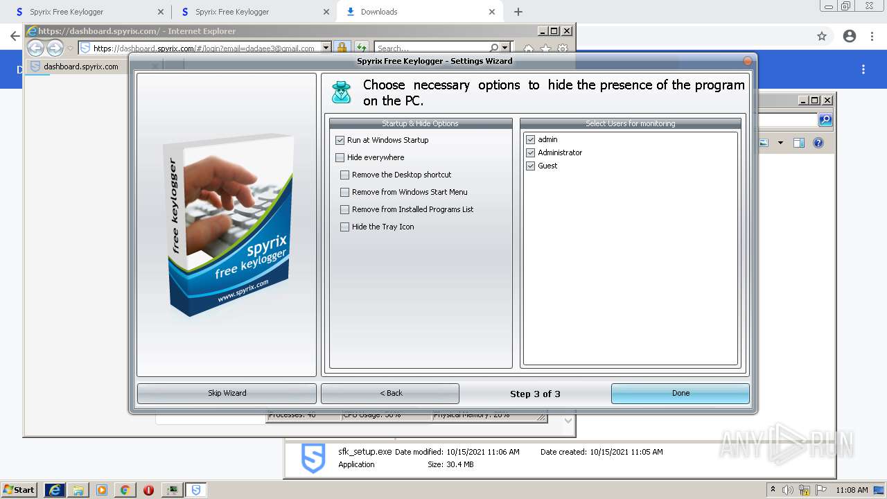Image resolution: width=887 pixels, height=499 pixels.
Task: Click the search magnifier in Internet Explorer
Action: pyautogui.click(x=494, y=49)
